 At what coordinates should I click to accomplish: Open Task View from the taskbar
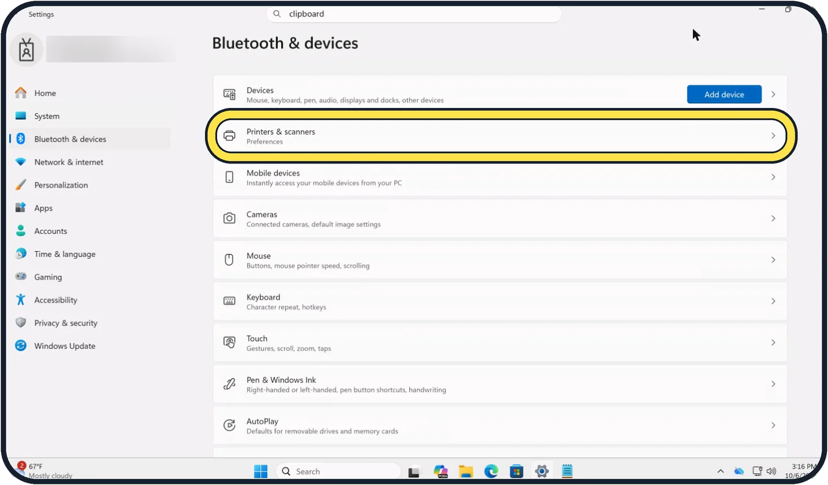pos(414,472)
